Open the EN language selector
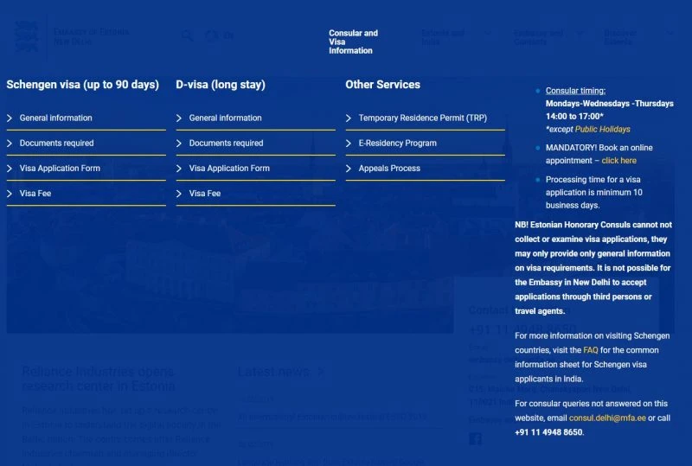 click(221, 35)
